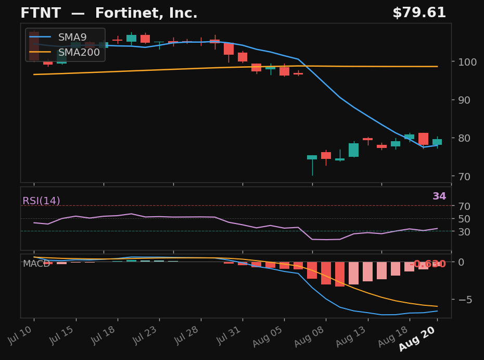Click the RSI 50 axis label
484x360 pixels.
[464, 219]
